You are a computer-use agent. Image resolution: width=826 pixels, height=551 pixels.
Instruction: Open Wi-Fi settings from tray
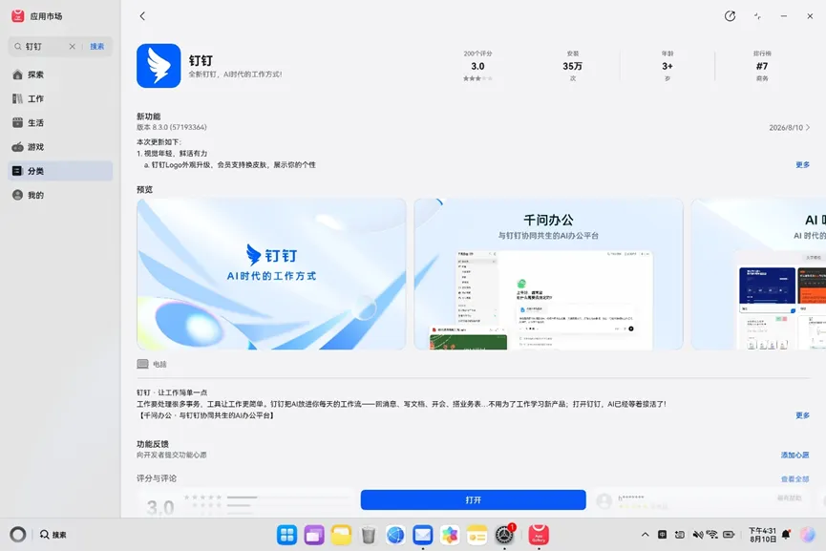712,535
